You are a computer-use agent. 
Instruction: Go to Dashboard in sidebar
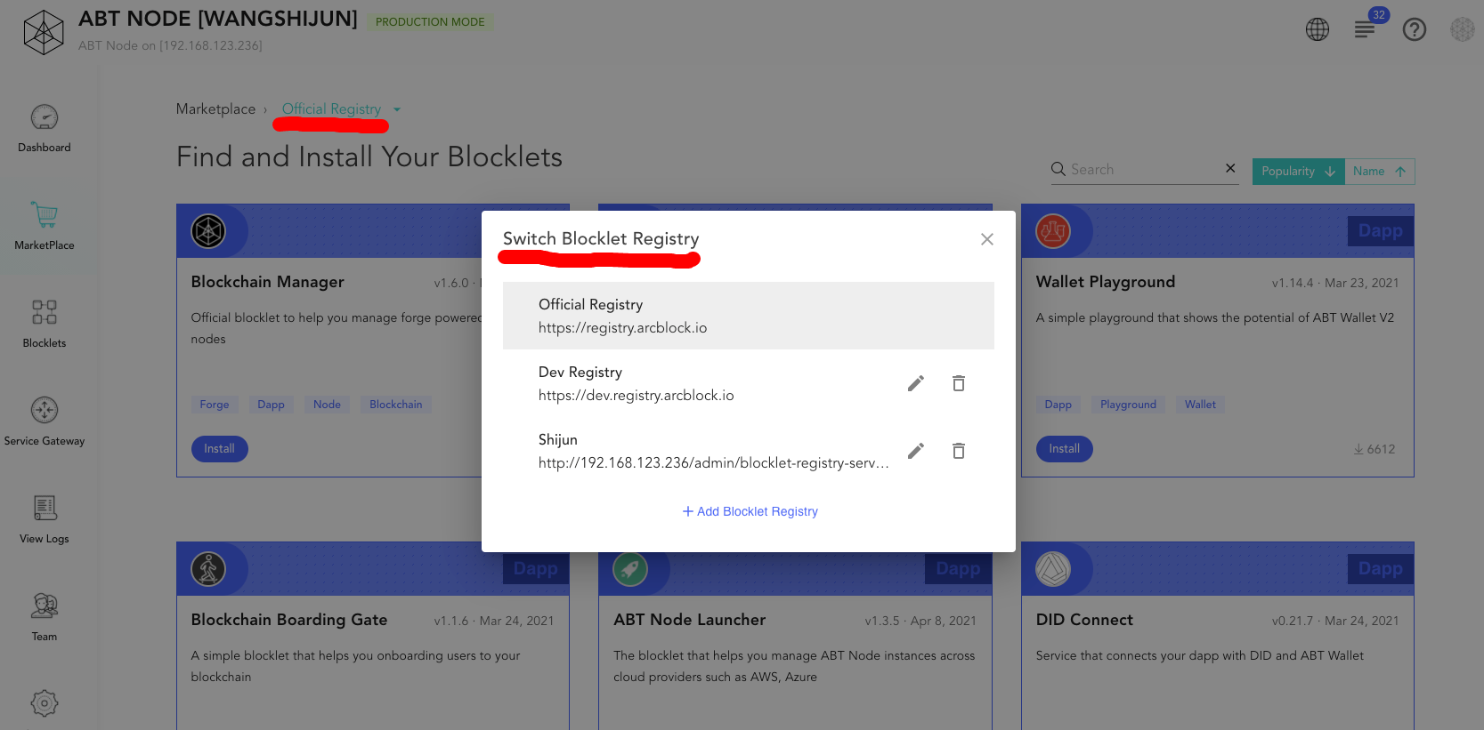click(x=45, y=128)
